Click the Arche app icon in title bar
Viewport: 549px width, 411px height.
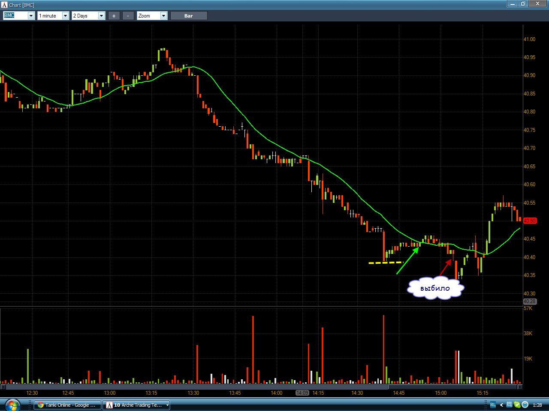coord(4,5)
